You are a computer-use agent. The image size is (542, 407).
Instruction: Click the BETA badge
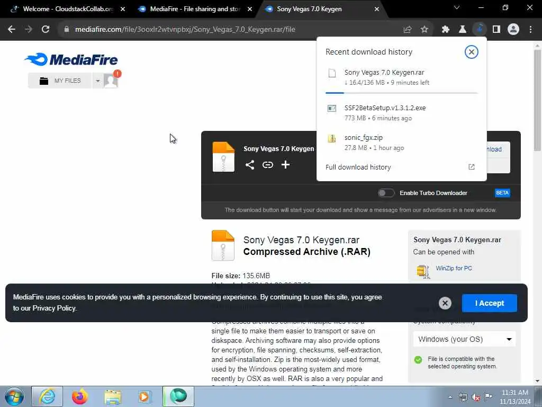pyautogui.click(x=502, y=193)
